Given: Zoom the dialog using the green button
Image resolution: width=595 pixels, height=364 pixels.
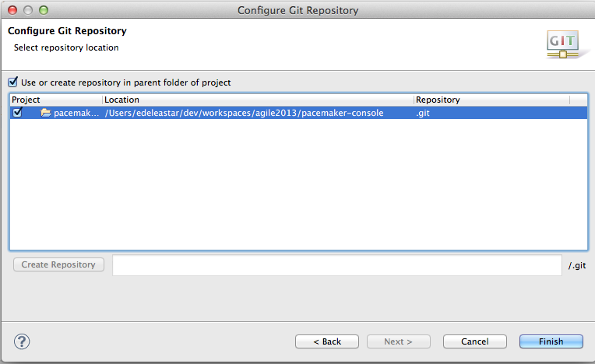Looking at the screenshot, I should coord(44,10).
